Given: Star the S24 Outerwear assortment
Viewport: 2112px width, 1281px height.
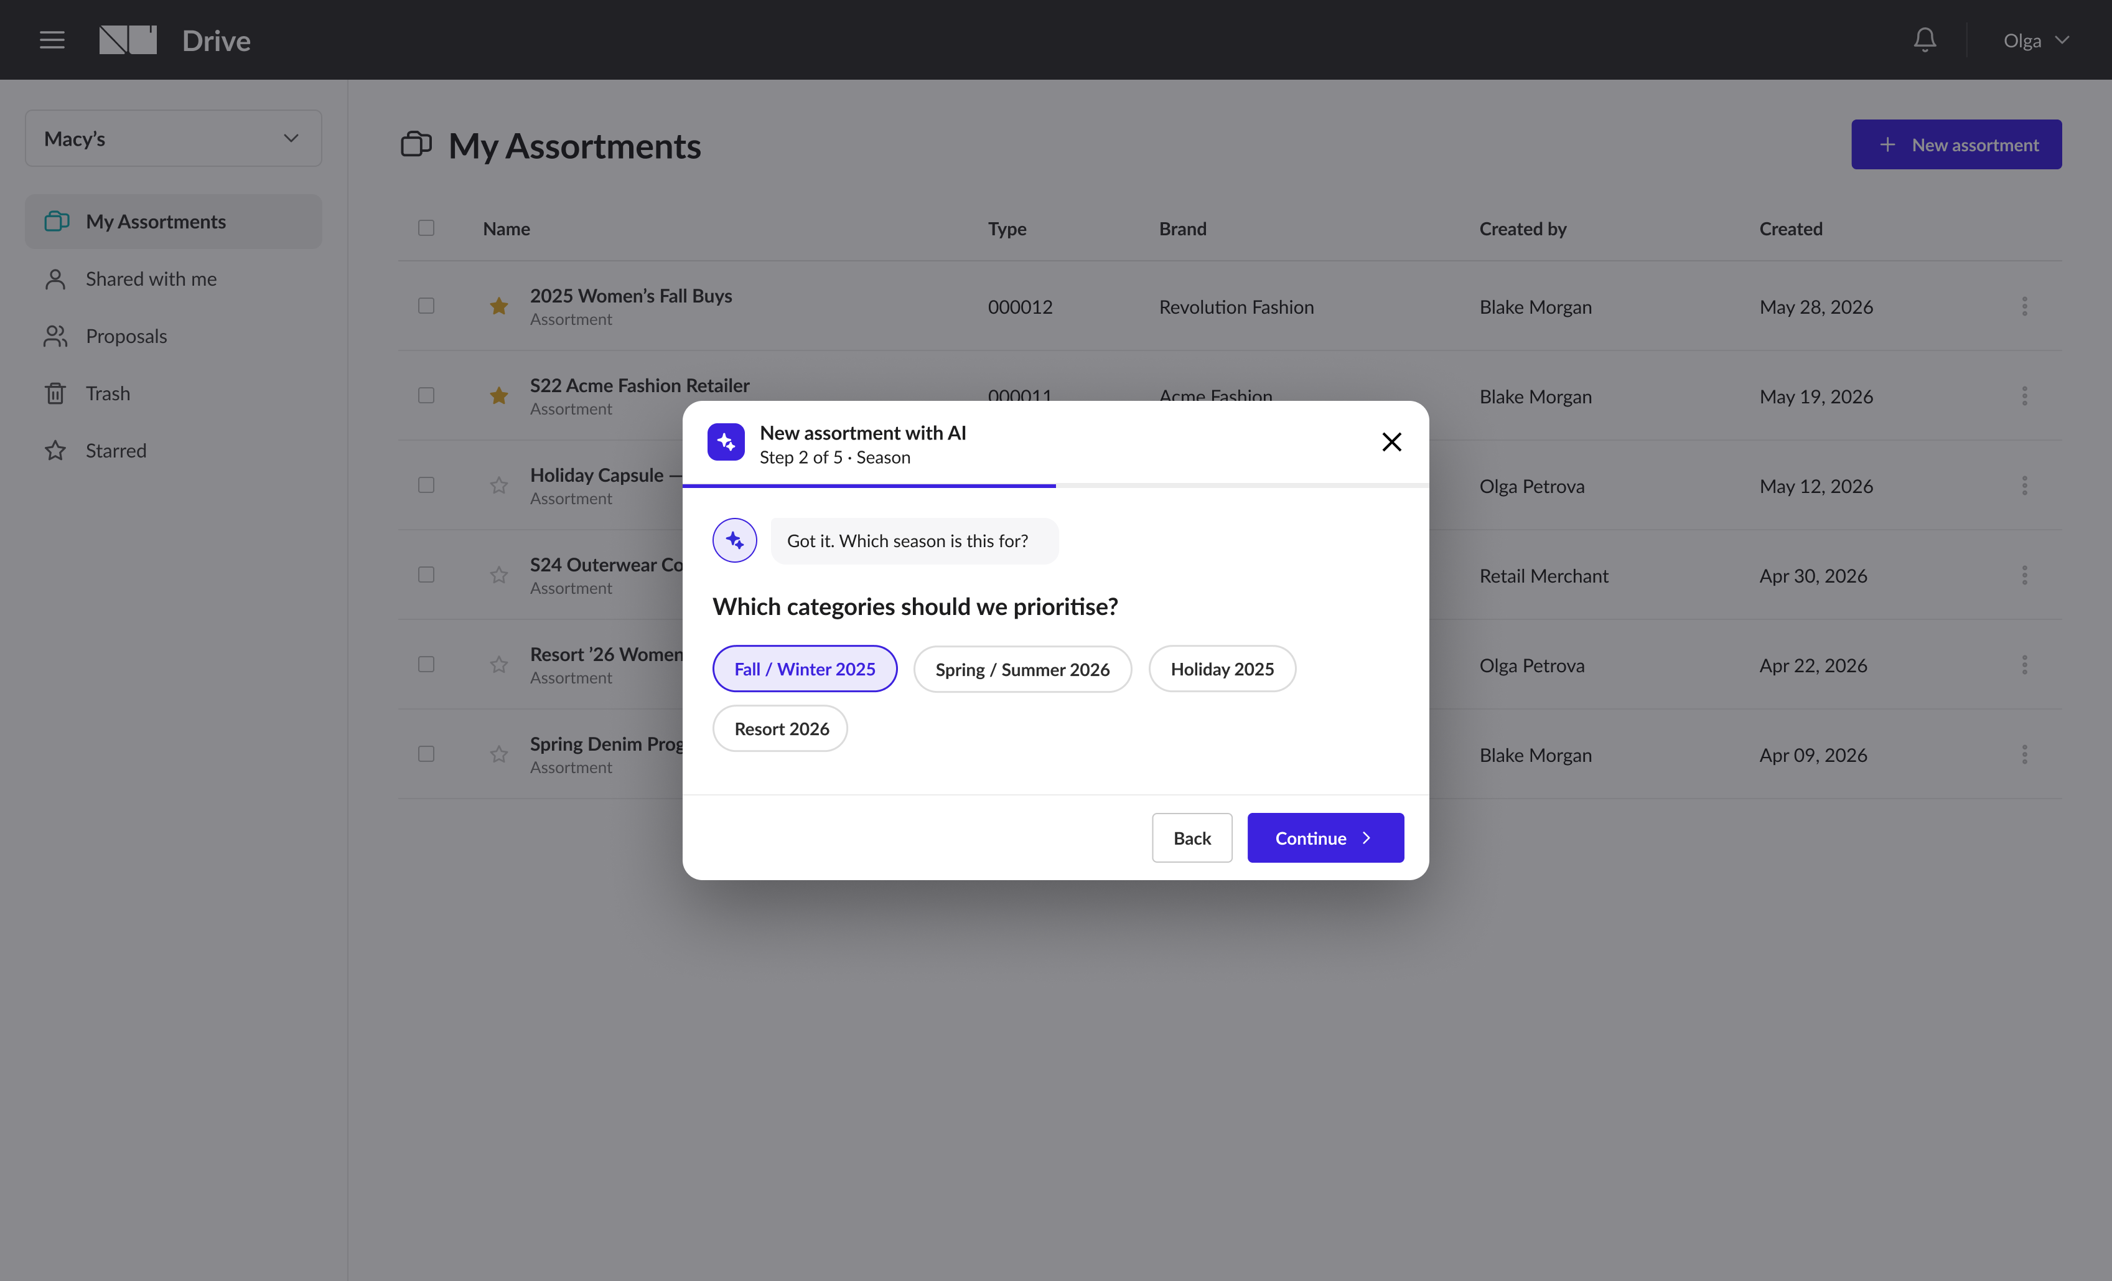Looking at the screenshot, I should coord(499,575).
